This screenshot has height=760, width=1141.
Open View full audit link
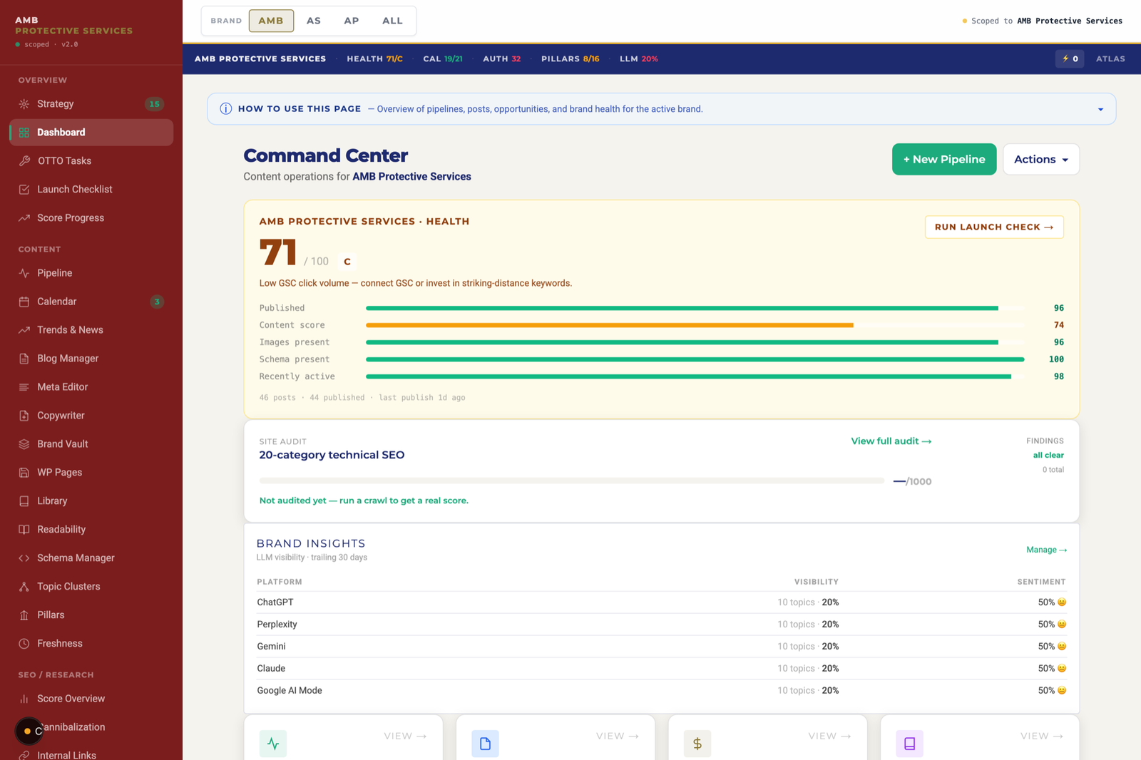(x=891, y=441)
